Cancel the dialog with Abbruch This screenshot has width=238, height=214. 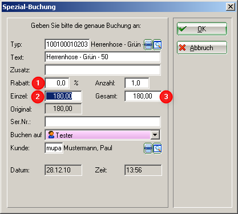(x=202, y=48)
